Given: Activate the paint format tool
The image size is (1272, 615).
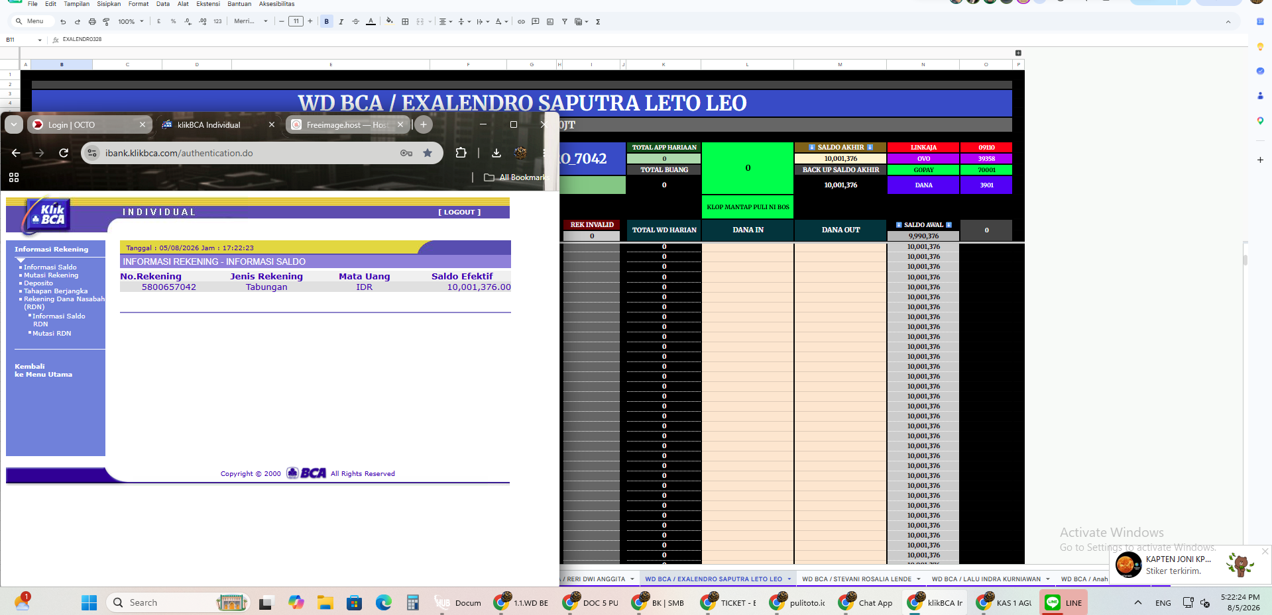Looking at the screenshot, I should click(x=106, y=22).
